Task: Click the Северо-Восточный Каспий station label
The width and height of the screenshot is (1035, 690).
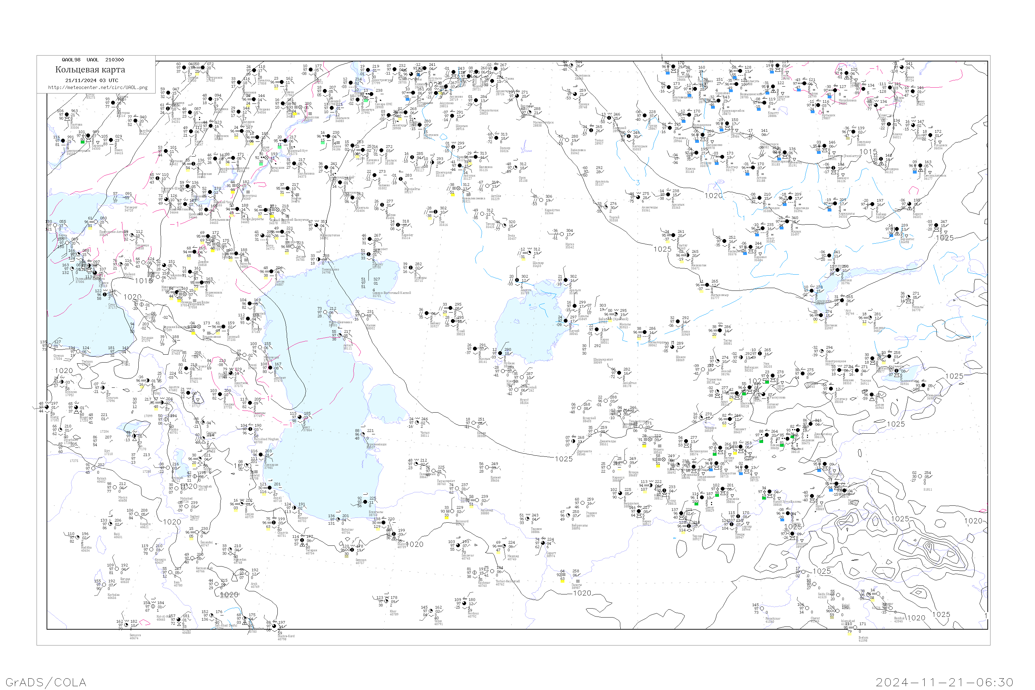Action: coord(392,293)
